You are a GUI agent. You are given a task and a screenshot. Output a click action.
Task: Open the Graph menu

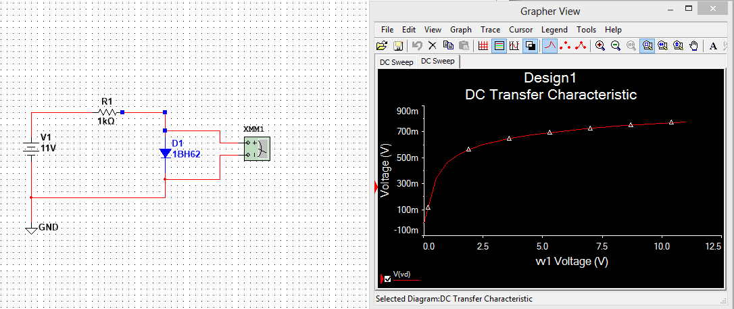click(460, 30)
